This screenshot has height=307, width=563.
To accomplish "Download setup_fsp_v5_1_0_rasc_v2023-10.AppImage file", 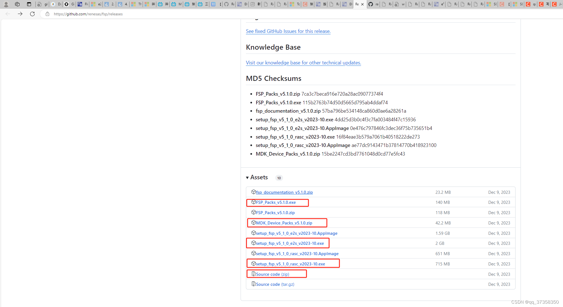I will tap(297, 254).
